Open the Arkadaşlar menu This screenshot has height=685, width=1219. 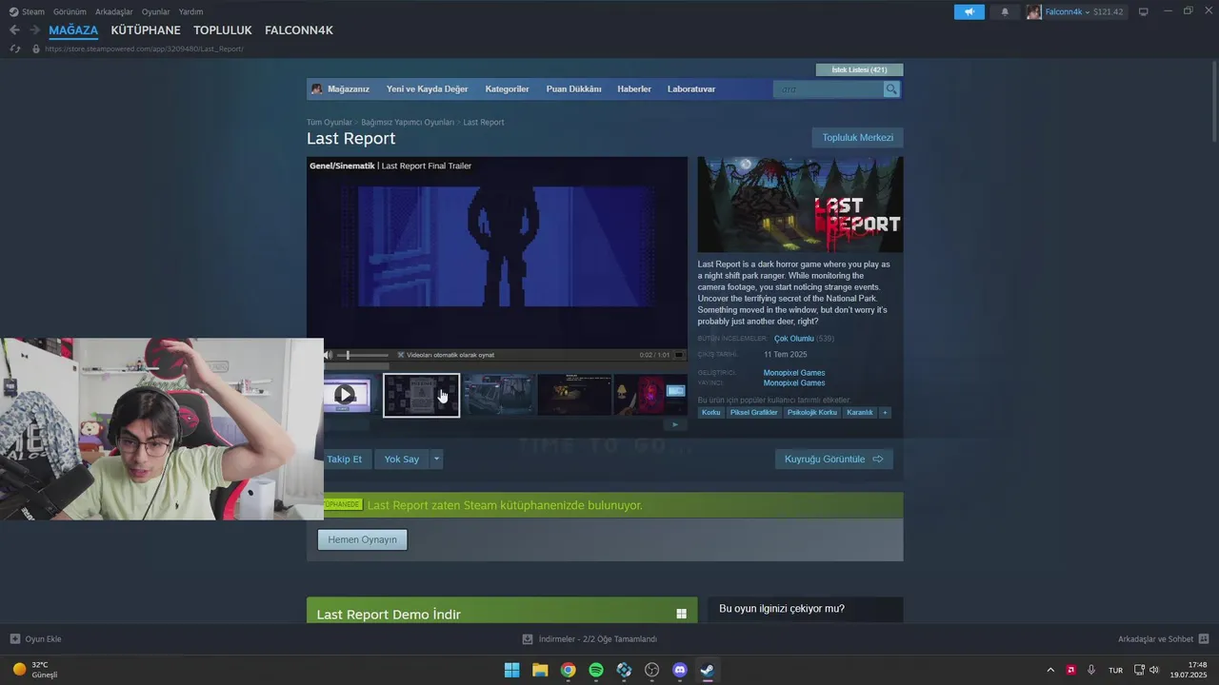click(114, 11)
